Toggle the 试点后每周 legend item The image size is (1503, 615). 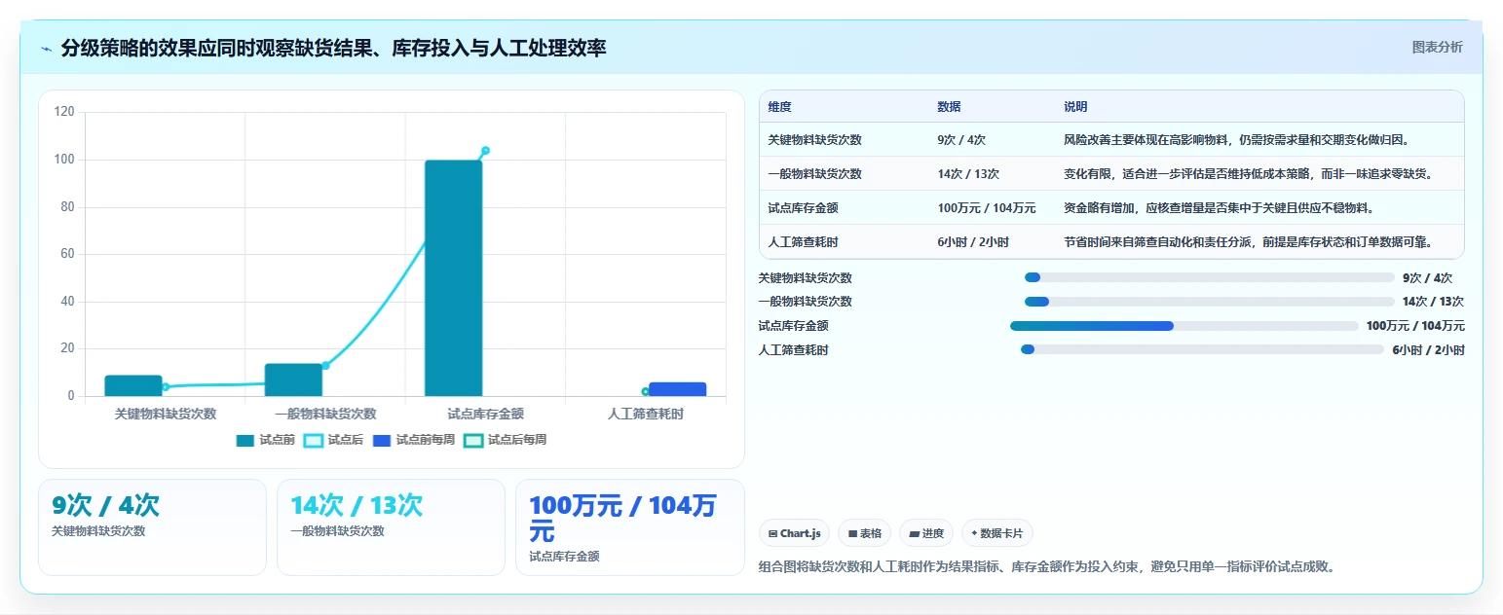(505, 440)
